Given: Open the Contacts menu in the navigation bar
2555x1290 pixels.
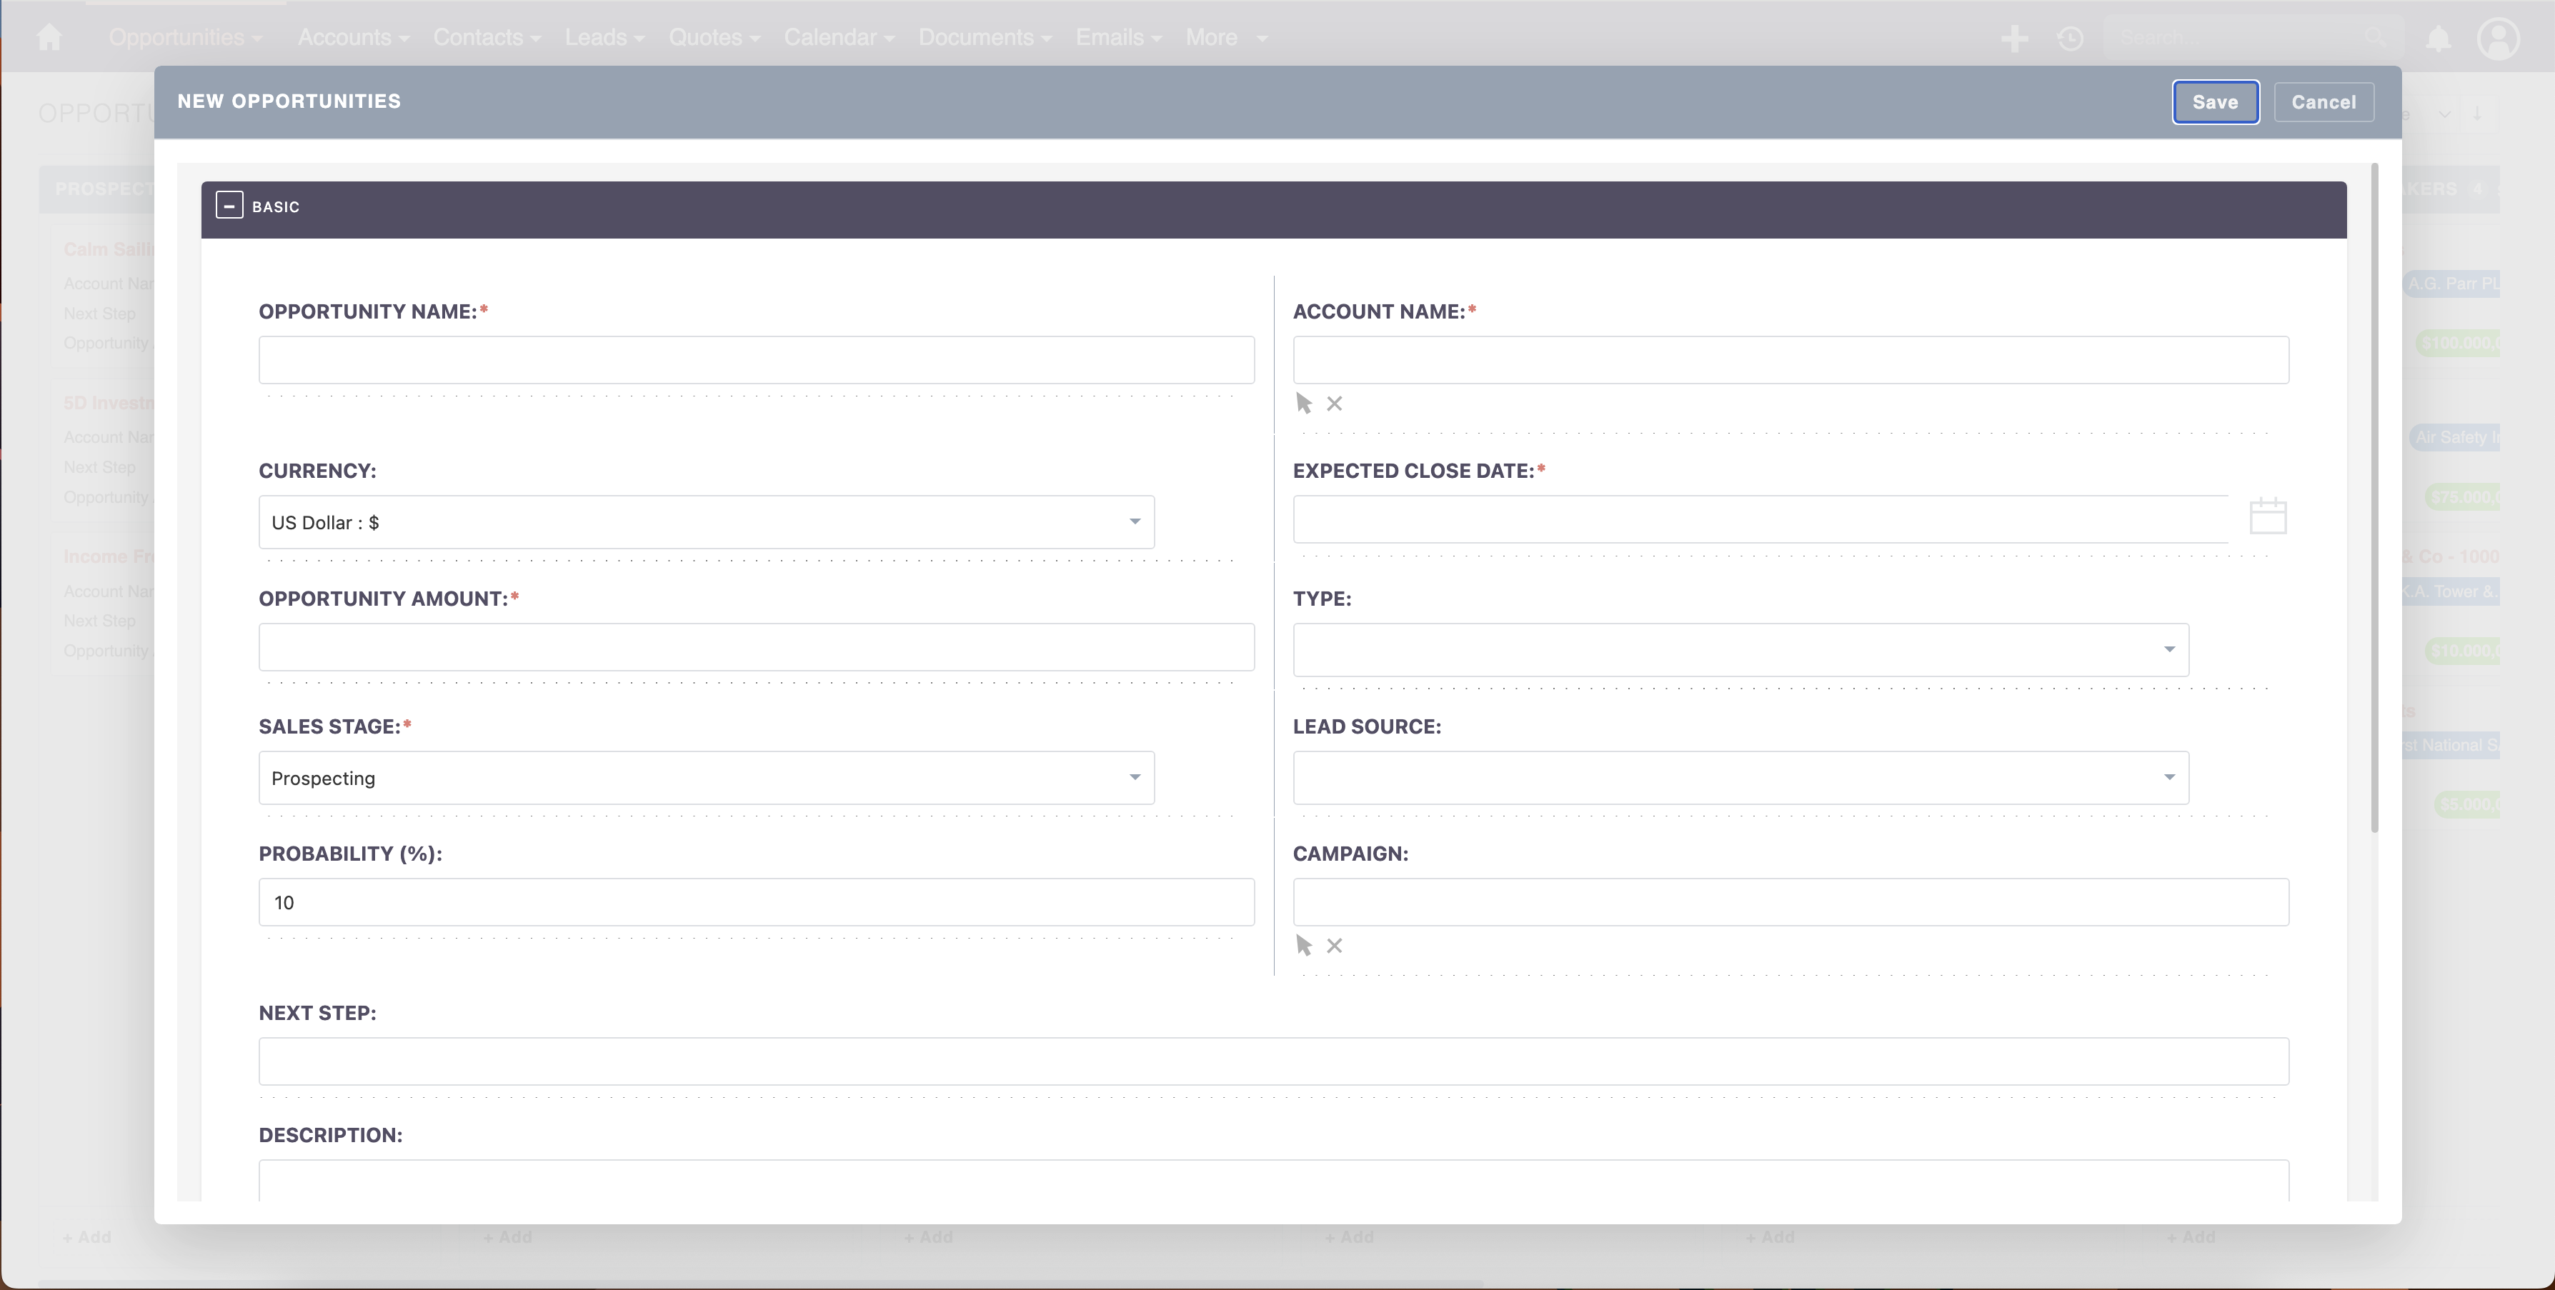Looking at the screenshot, I should [x=487, y=38].
